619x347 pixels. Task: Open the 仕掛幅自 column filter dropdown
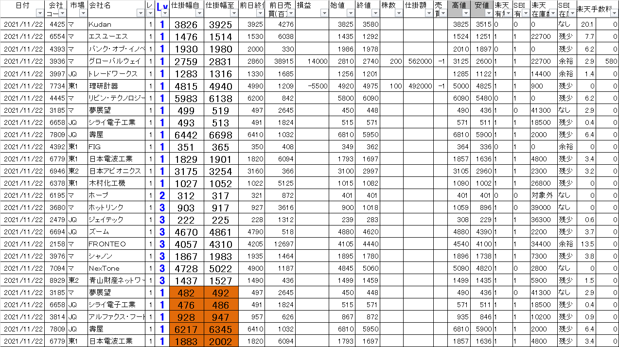199,14
